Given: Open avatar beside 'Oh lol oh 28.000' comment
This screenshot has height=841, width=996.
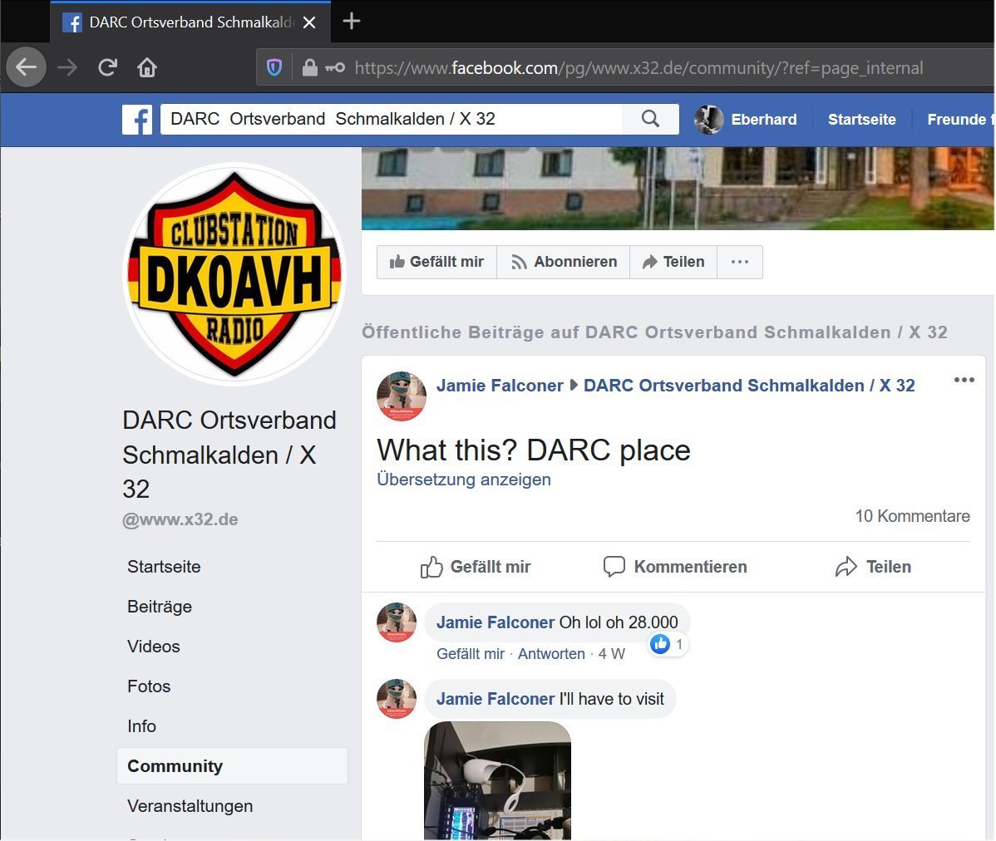Looking at the screenshot, I should [x=397, y=622].
